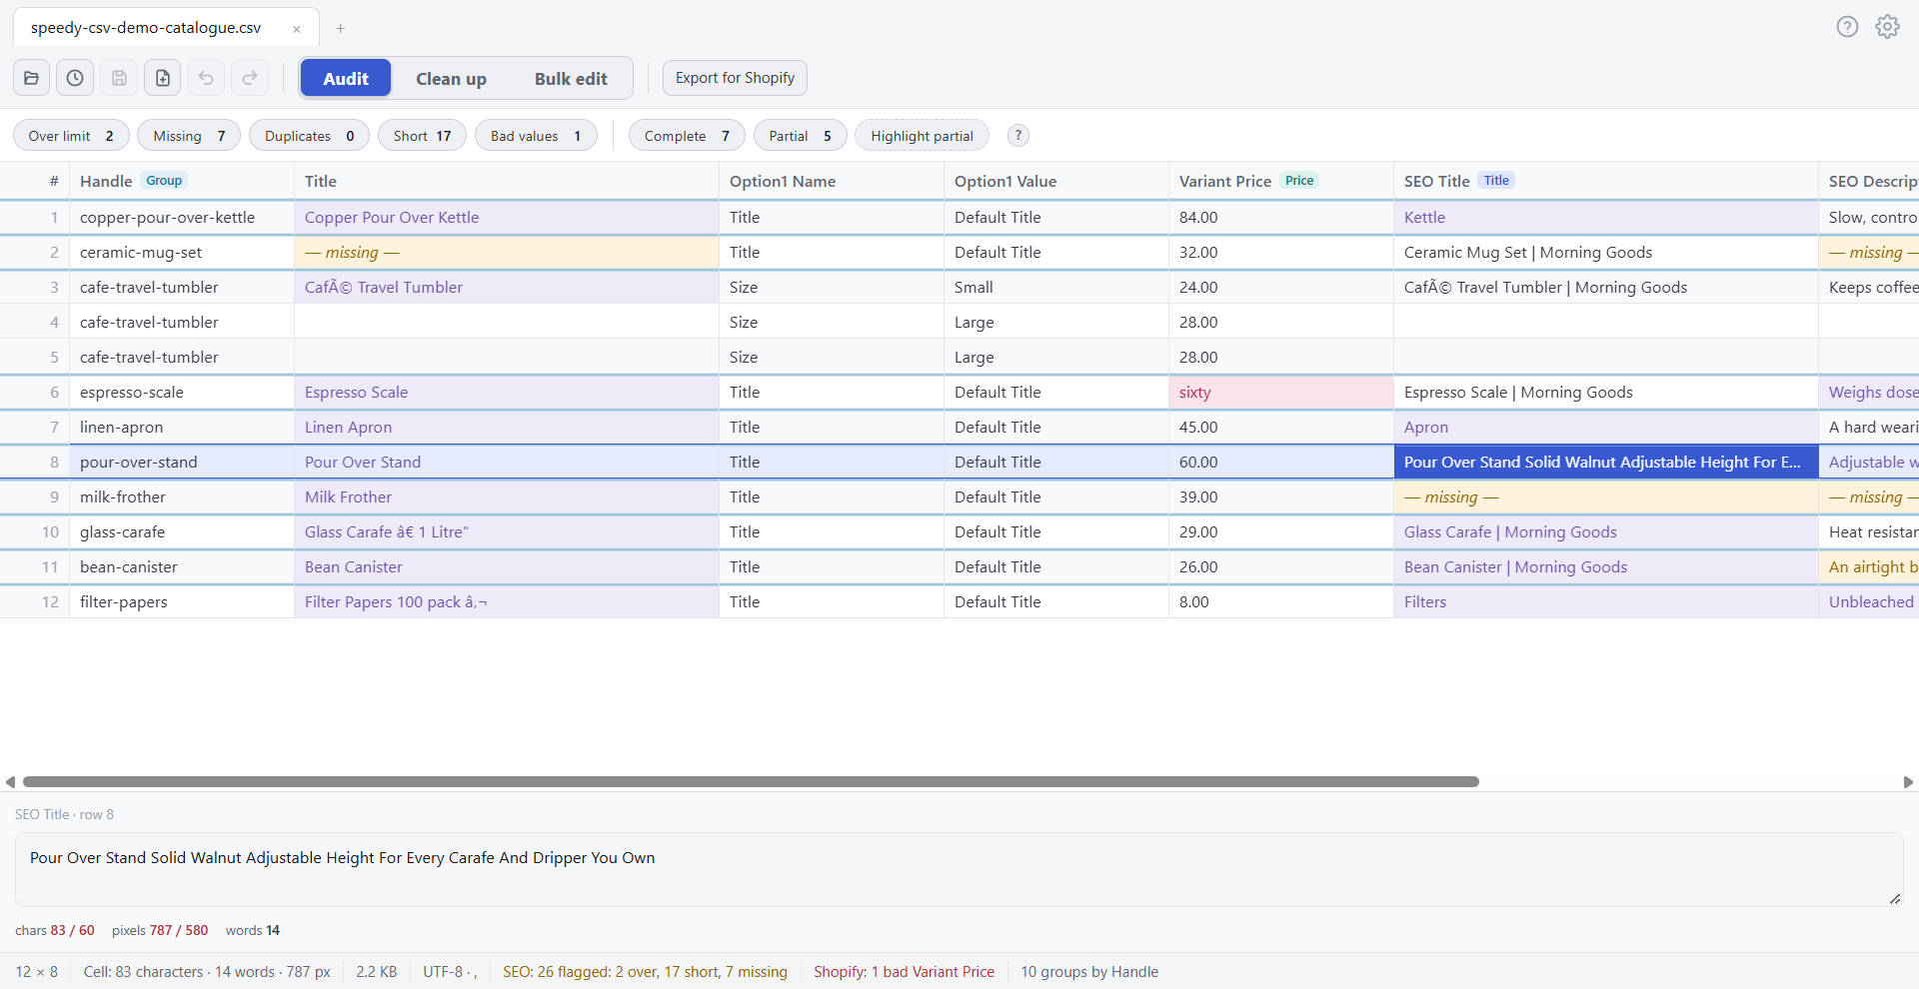
Task: Toggle the Missing filter chip
Action: [x=189, y=136]
